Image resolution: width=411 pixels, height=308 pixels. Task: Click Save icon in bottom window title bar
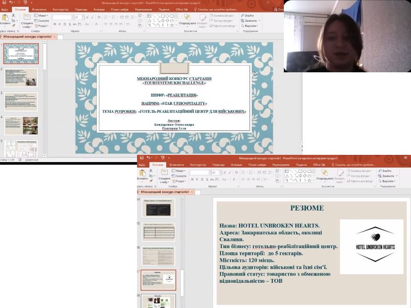[142, 158]
